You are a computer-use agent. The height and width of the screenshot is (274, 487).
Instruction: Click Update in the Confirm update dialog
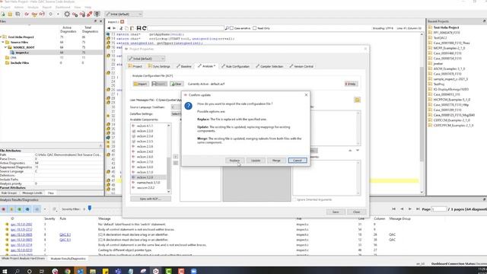(256, 161)
